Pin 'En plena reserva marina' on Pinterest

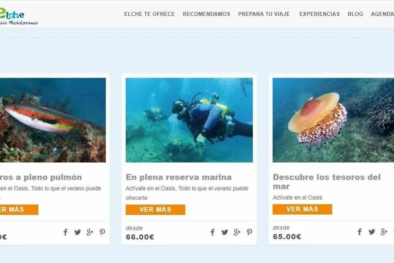[249, 232]
